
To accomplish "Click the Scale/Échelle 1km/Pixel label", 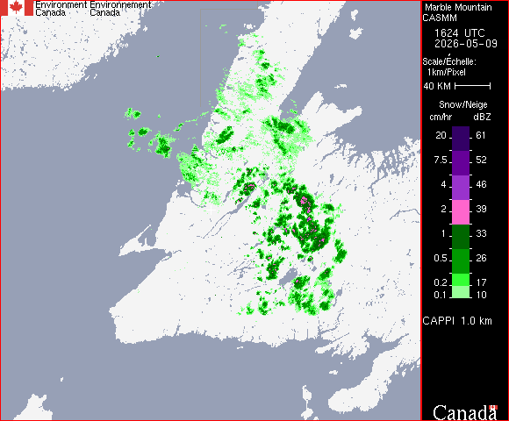I will (449, 67).
